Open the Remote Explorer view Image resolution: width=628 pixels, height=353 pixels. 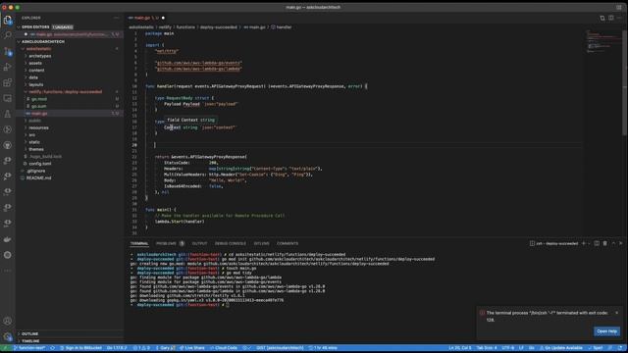click(x=8, y=98)
